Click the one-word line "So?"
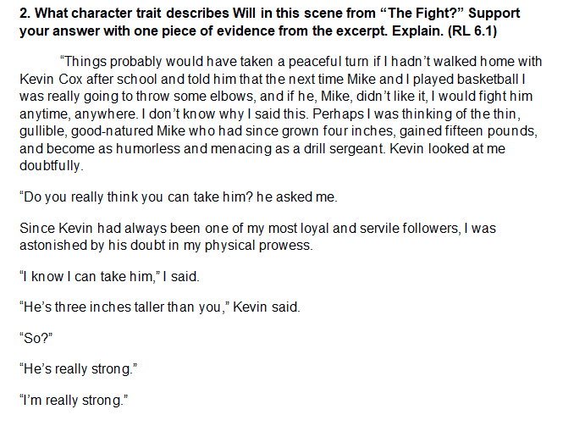The width and height of the screenshot is (585, 426). 36,338
